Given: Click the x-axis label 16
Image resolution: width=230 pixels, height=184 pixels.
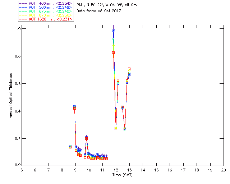Looking at the screenshot, I should tap(170, 170).
